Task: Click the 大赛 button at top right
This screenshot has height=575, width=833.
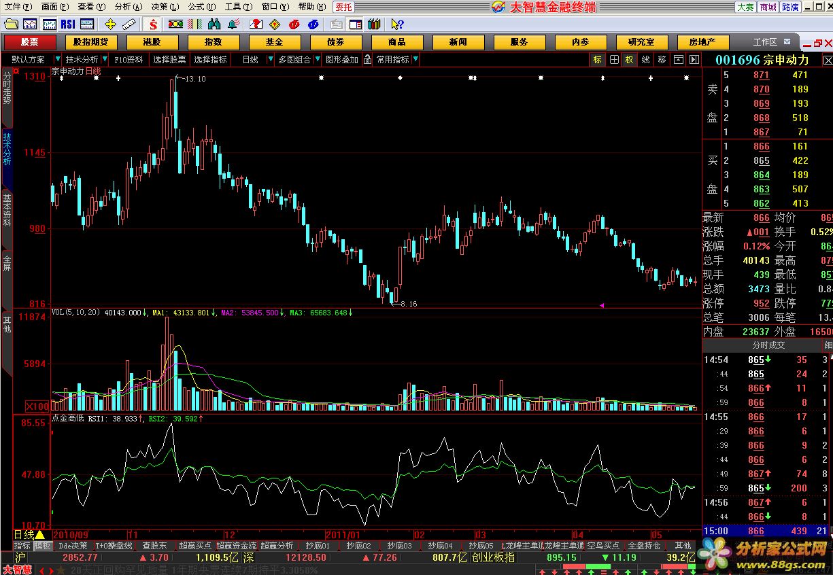Action: 746,7
